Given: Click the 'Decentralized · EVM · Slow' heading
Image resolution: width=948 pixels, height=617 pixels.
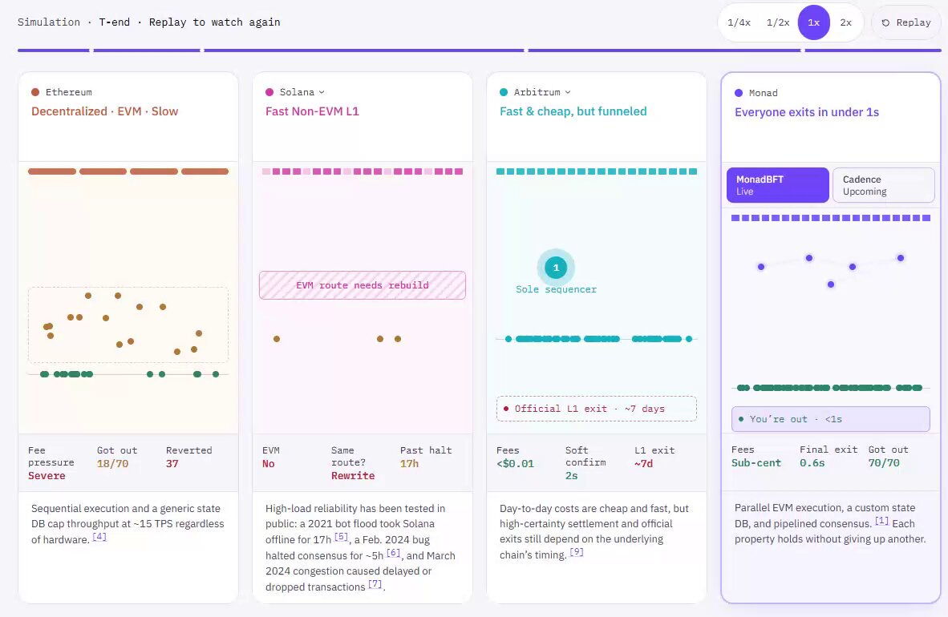Looking at the screenshot, I should point(104,111).
